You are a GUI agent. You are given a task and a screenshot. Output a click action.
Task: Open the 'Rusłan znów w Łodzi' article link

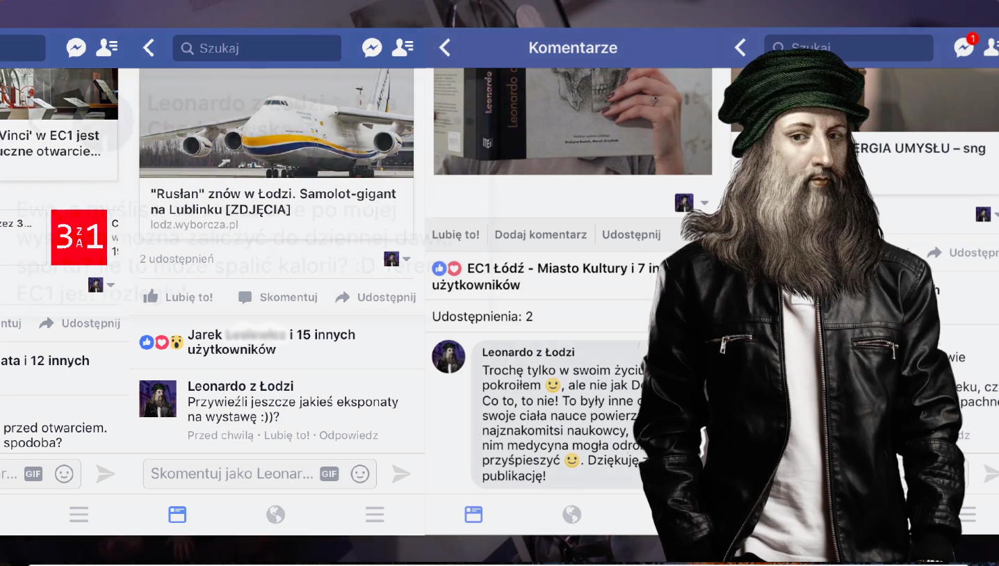(x=273, y=201)
